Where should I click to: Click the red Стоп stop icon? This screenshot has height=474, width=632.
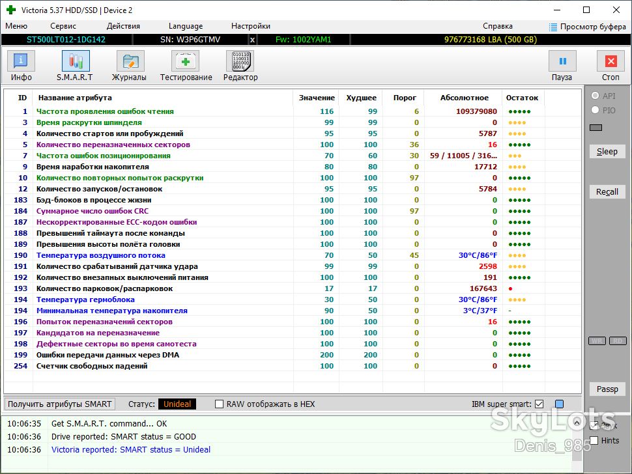point(610,61)
